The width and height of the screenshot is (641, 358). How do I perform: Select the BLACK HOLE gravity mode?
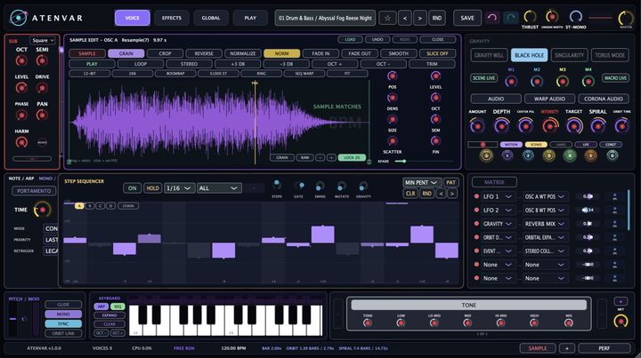click(x=530, y=55)
